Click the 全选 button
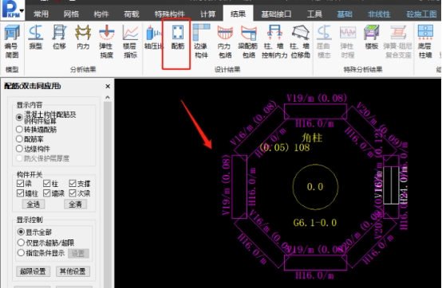 [x=34, y=204]
